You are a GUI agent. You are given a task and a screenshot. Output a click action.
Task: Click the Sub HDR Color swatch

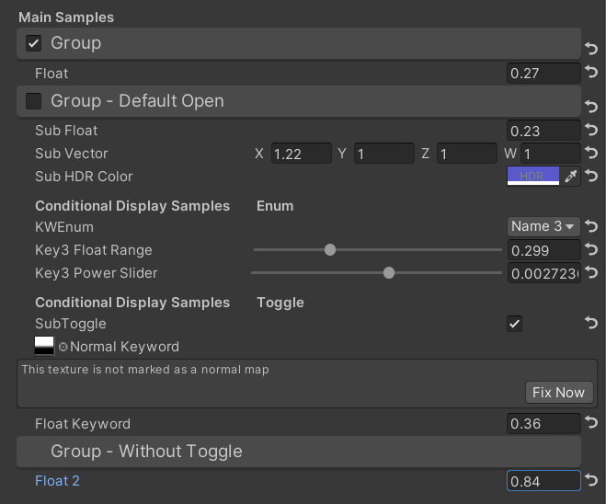[x=532, y=177]
